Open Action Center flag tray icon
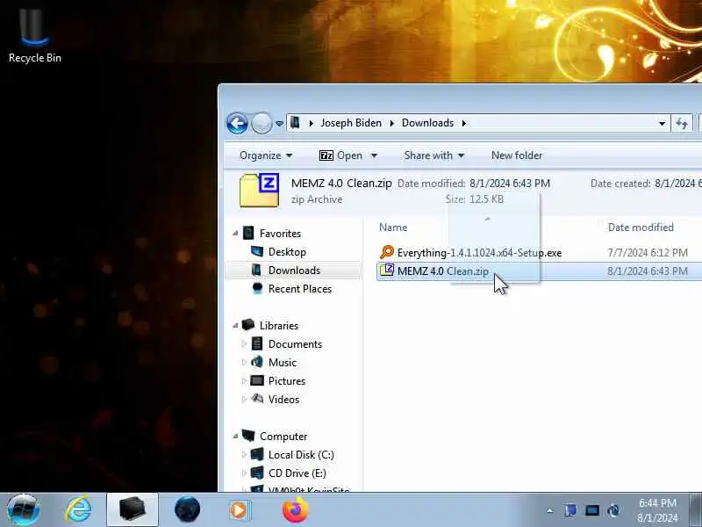The image size is (702, 527). [x=569, y=510]
